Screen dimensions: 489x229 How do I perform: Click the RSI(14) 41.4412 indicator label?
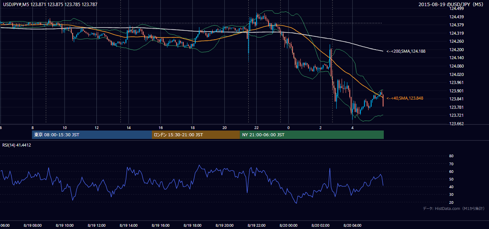pyautogui.click(x=17, y=145)
